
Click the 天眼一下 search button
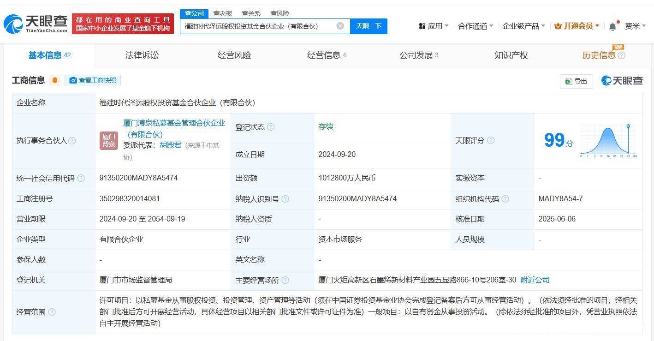[x=369, y=26]
